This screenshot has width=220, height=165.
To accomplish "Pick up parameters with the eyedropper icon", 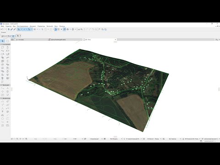I will coord(11,29).
